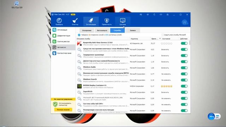The height and width of the screenshot is (127, 226).
Task: Toggle the BITS service switch
Action: [184, 74]
